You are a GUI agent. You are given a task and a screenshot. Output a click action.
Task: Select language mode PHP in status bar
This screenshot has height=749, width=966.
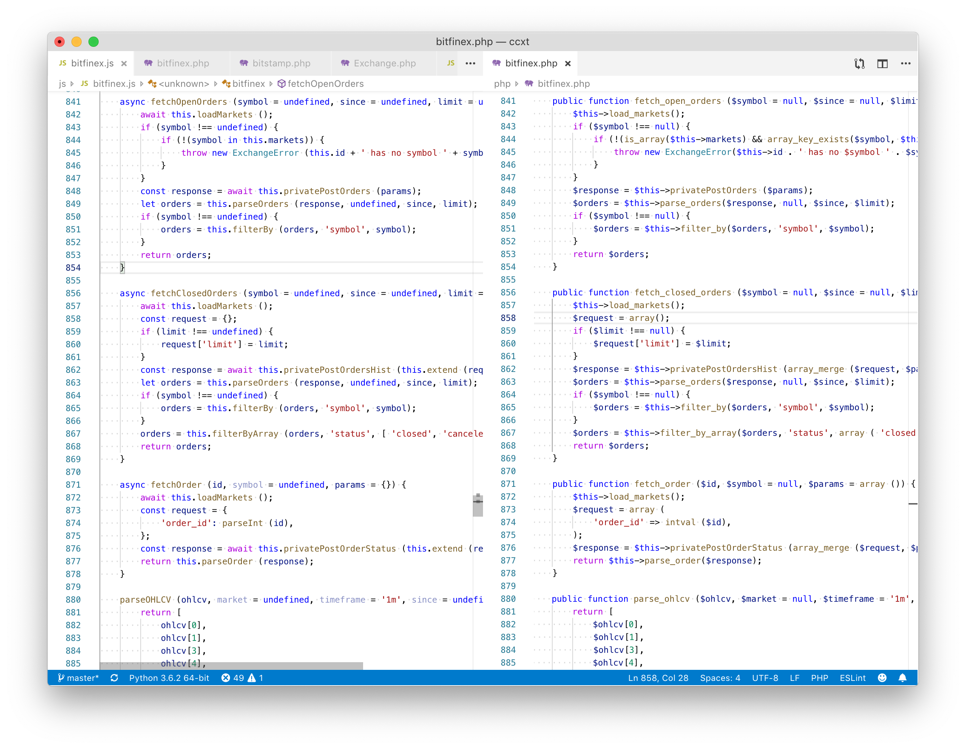[x=819, y=678]
